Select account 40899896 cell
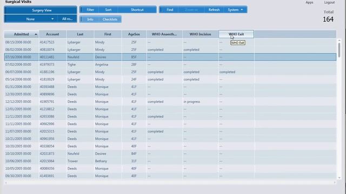The height and width of the screenshot is (194, 346). pos(52,94)
